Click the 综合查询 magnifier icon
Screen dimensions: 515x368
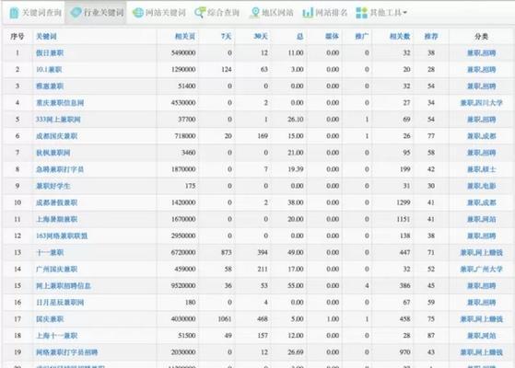[200, 13]
